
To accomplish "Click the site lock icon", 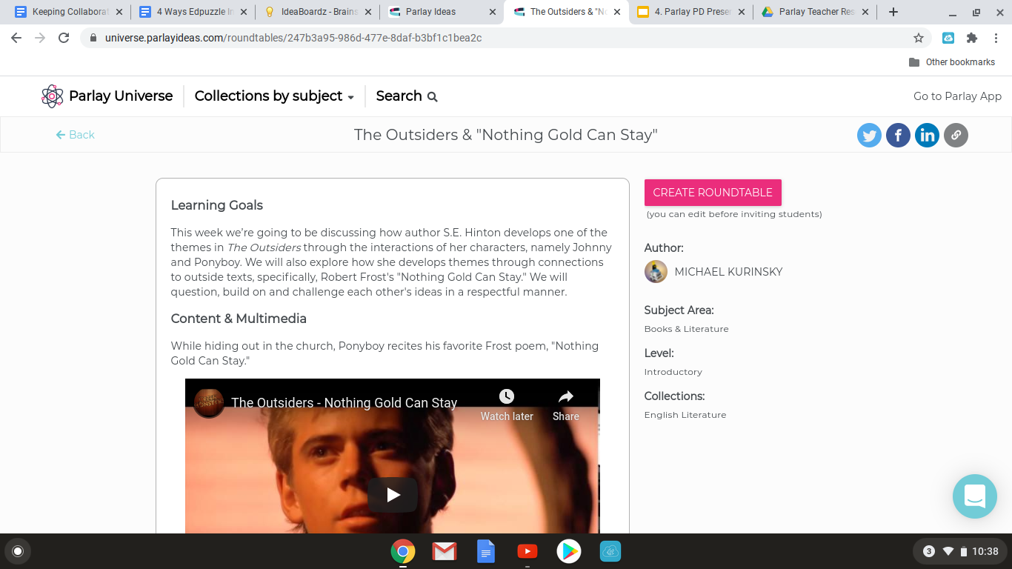I will (93, 38).
